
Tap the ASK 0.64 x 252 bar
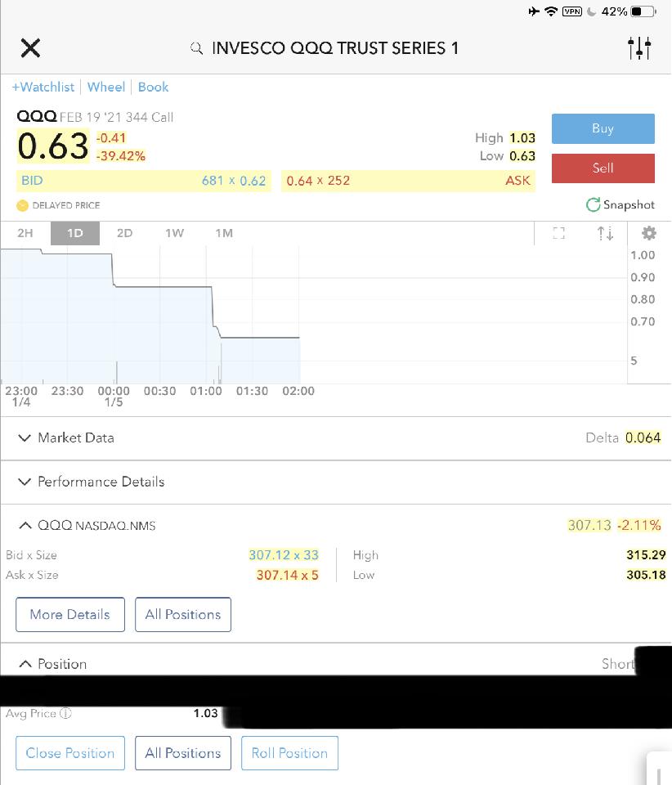click(408, 181)
